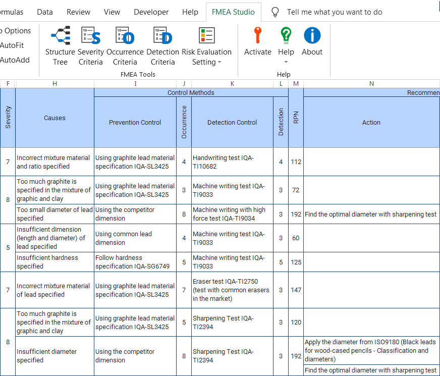Open the Developer tab
440x376 pixels.
(x=151, y=12)
